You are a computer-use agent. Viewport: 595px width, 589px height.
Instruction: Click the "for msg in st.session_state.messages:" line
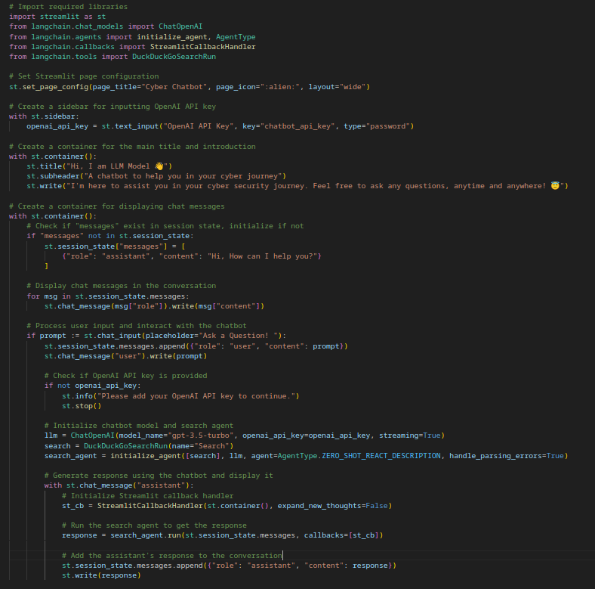pos(108,296)
